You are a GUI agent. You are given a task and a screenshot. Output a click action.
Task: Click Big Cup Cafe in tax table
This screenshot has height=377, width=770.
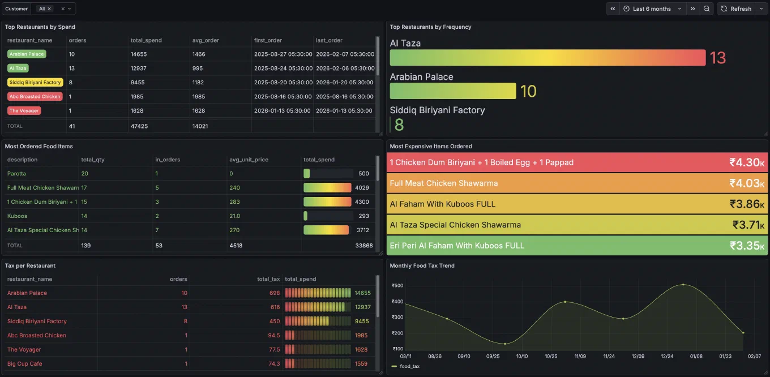coord(24,363)
